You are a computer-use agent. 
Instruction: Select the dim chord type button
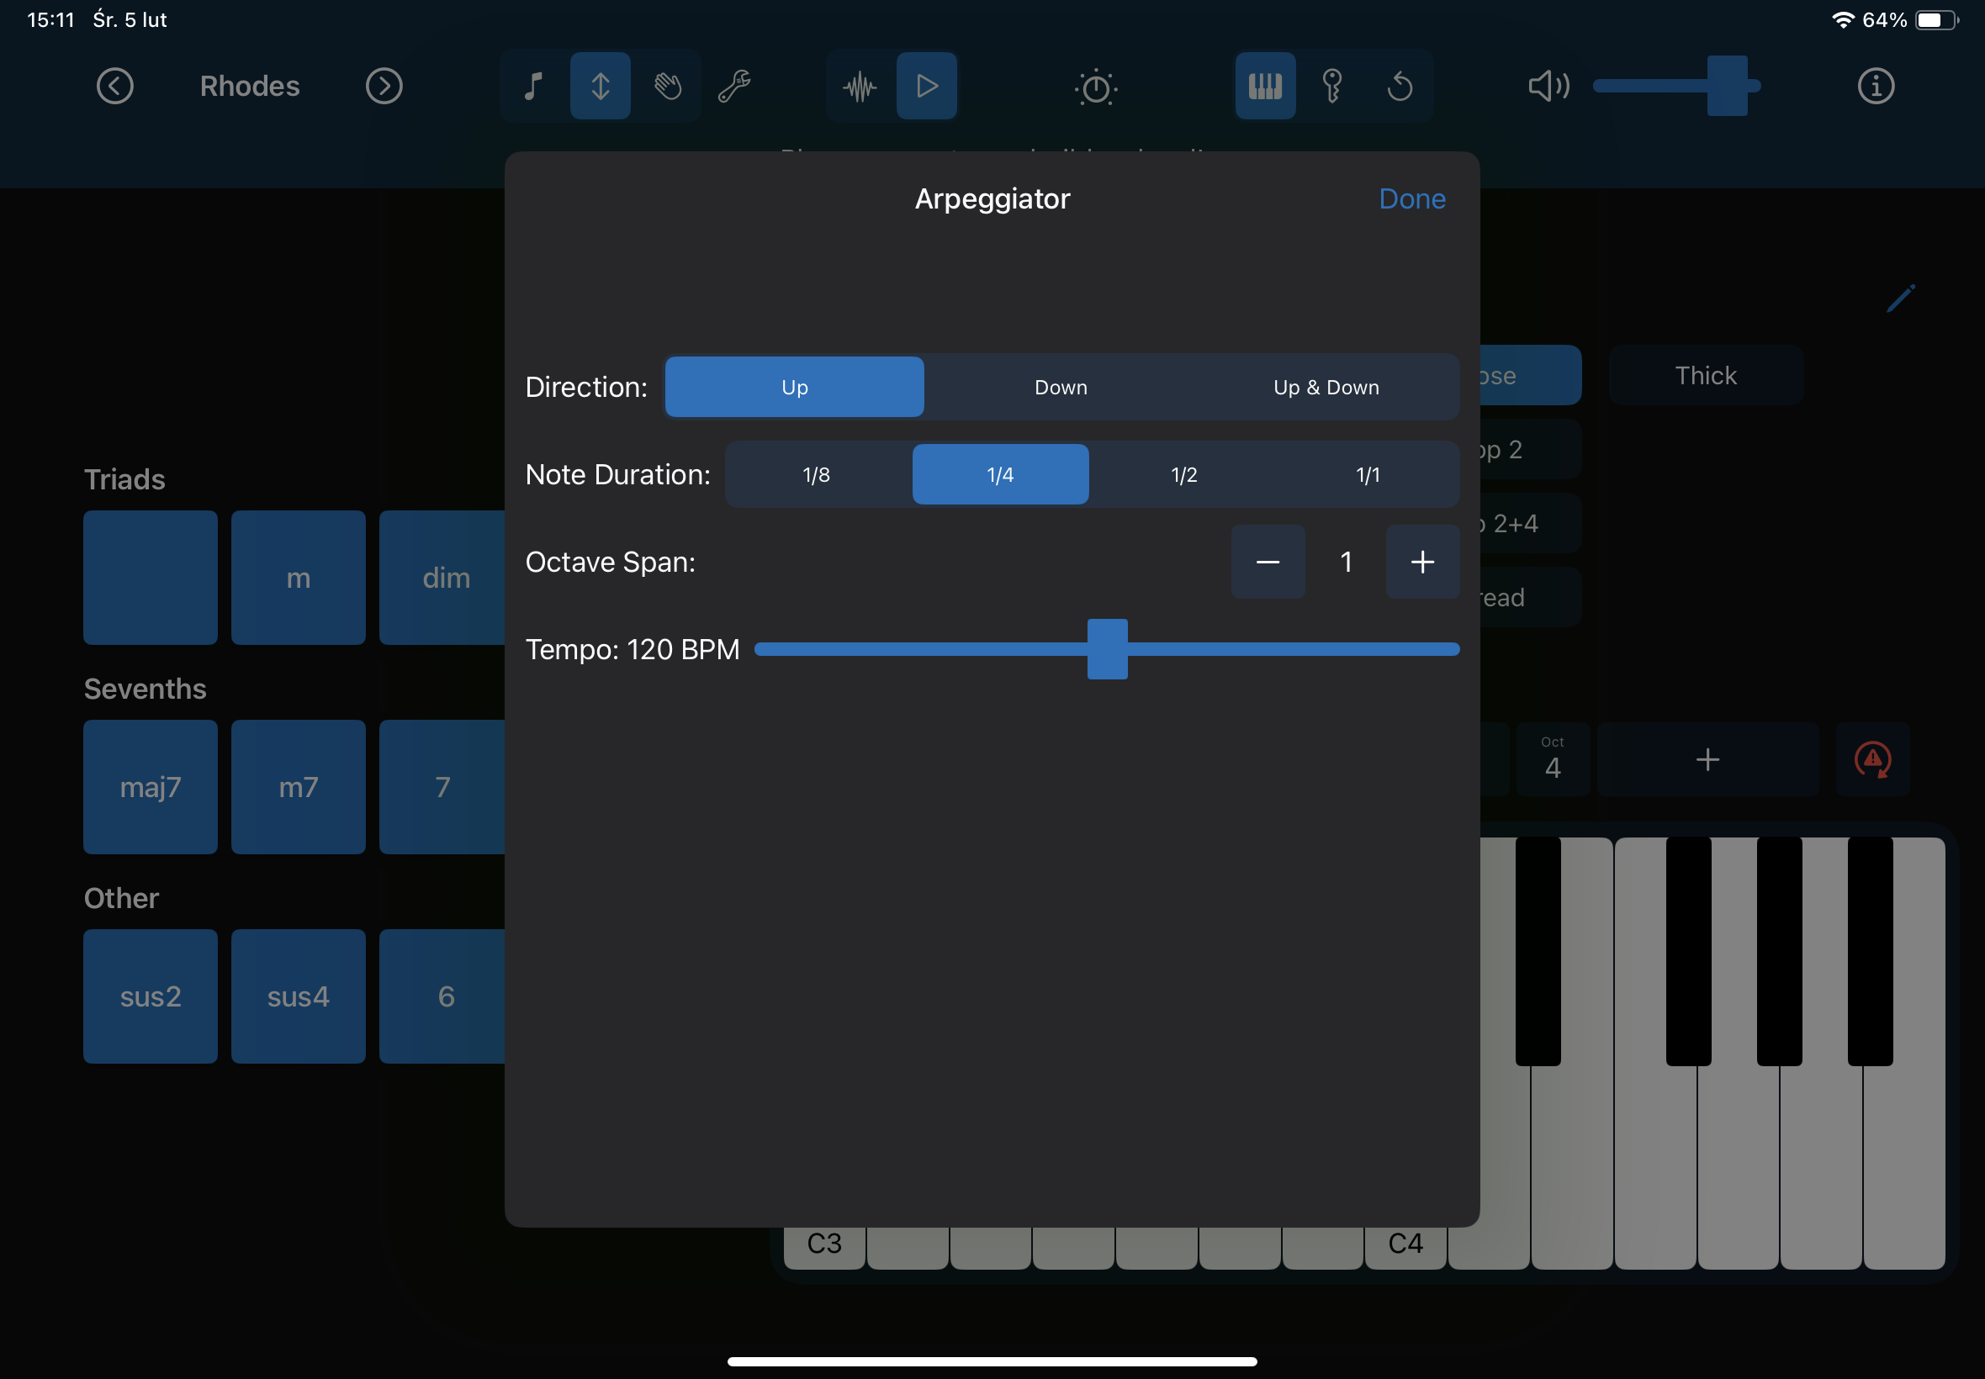[x=447, y=576]
